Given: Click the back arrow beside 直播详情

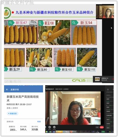Looking at the screenshot, I should point(7,90).
